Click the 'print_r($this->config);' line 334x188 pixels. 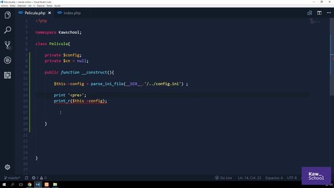click(x=80, y=101)
